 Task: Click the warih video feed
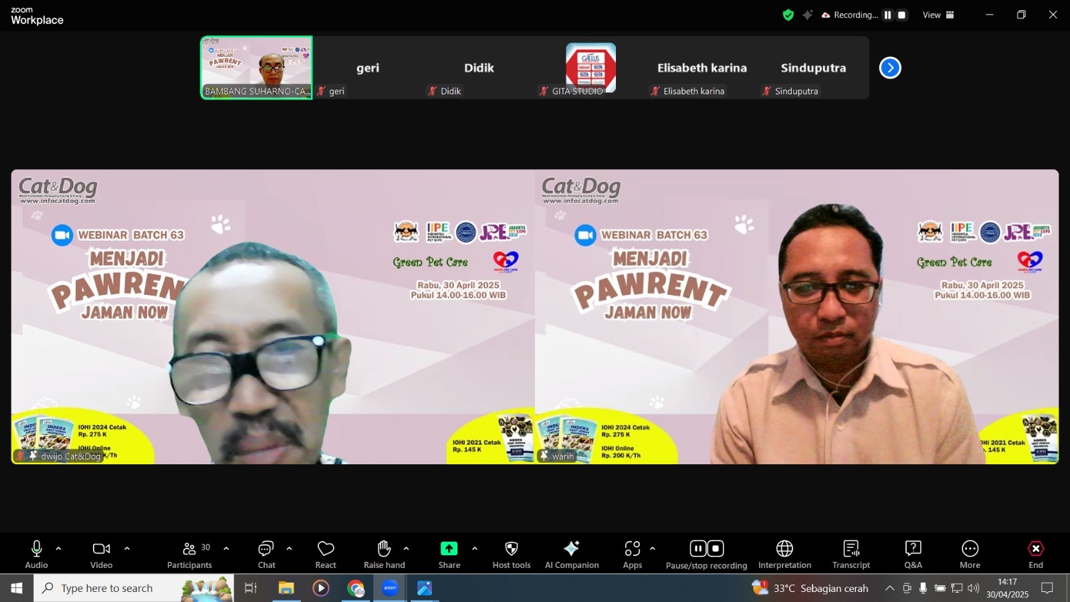tap(796, 316)
